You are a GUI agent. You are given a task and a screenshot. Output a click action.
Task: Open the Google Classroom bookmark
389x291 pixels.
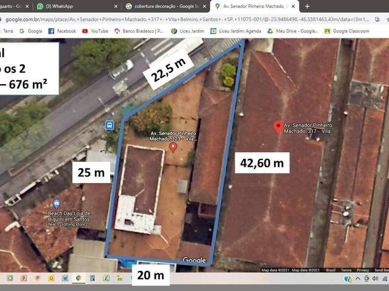point(357,31)
